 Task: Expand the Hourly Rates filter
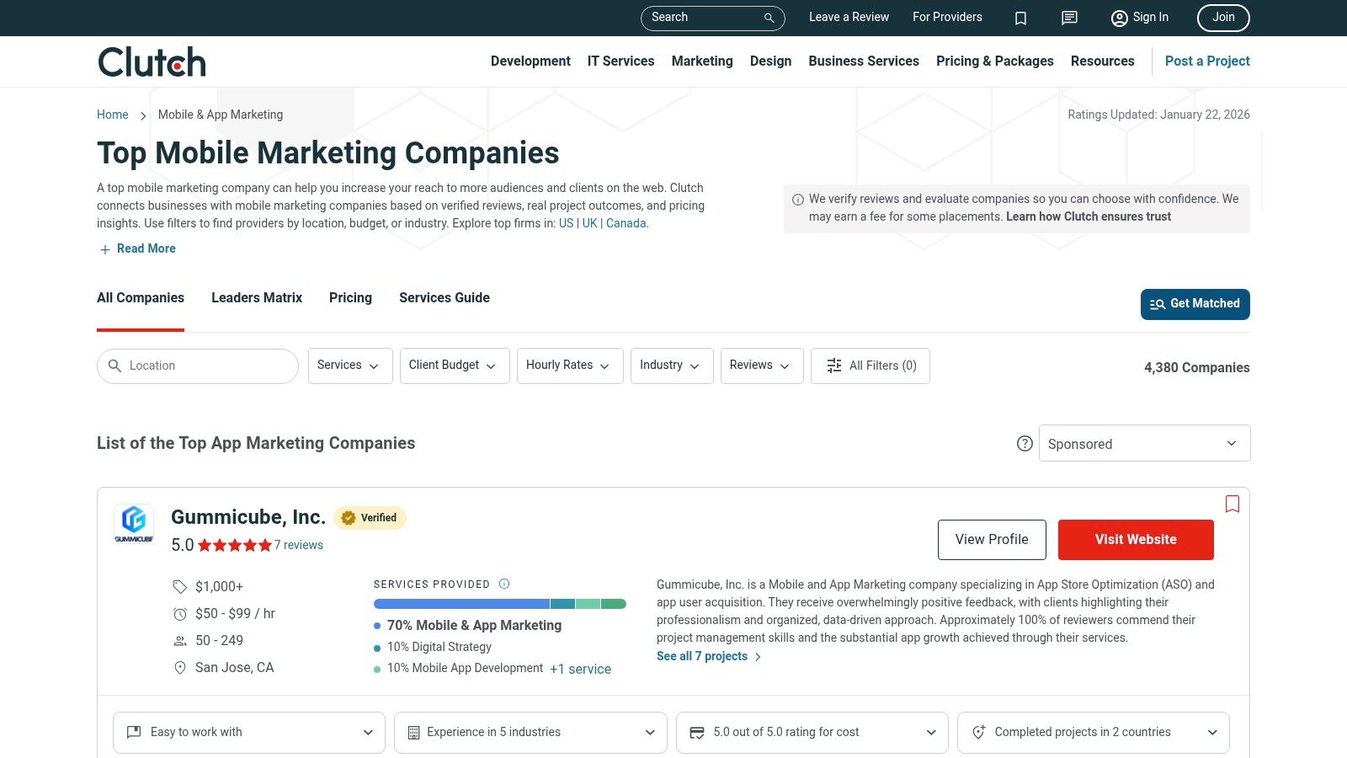[570, 366]
